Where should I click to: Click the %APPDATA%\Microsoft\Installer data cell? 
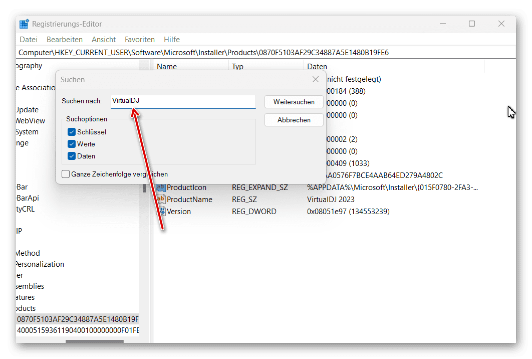point(393,188)
